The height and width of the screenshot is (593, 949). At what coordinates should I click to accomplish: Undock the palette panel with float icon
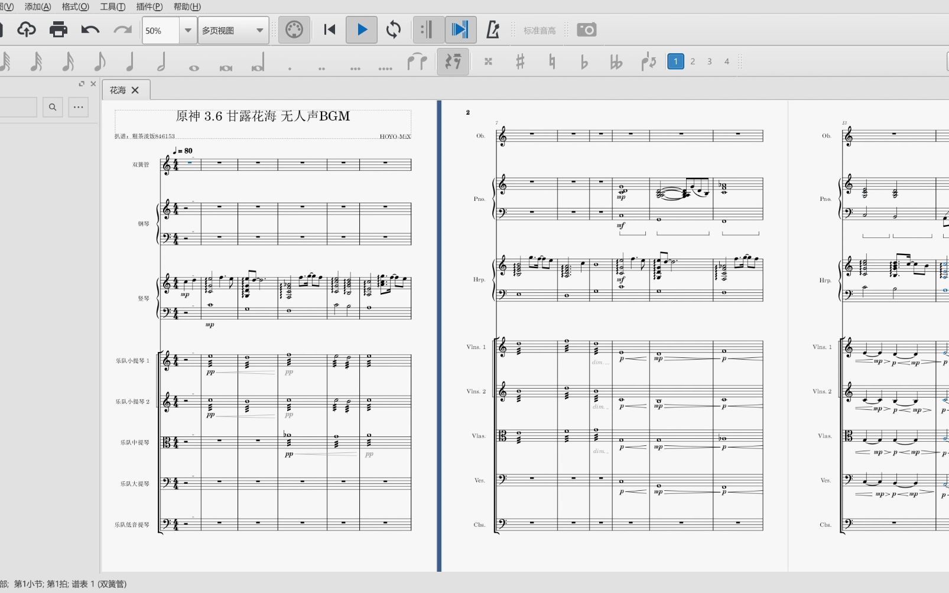click(82, 84)
